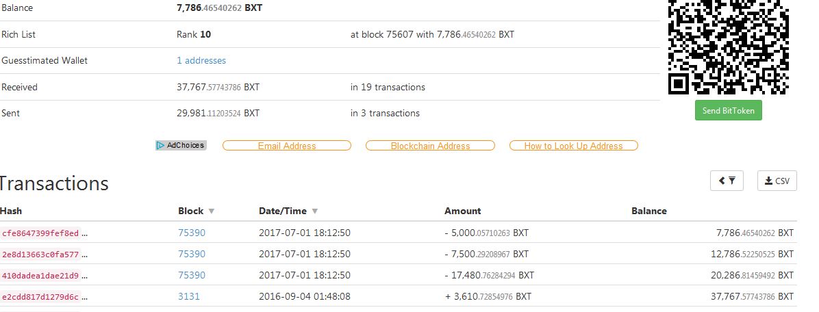Open the Blockchain Address ad link
Image resolution: width=819 pixels, height=312 pixels.
pyautogui.click(x=431, y=146)
